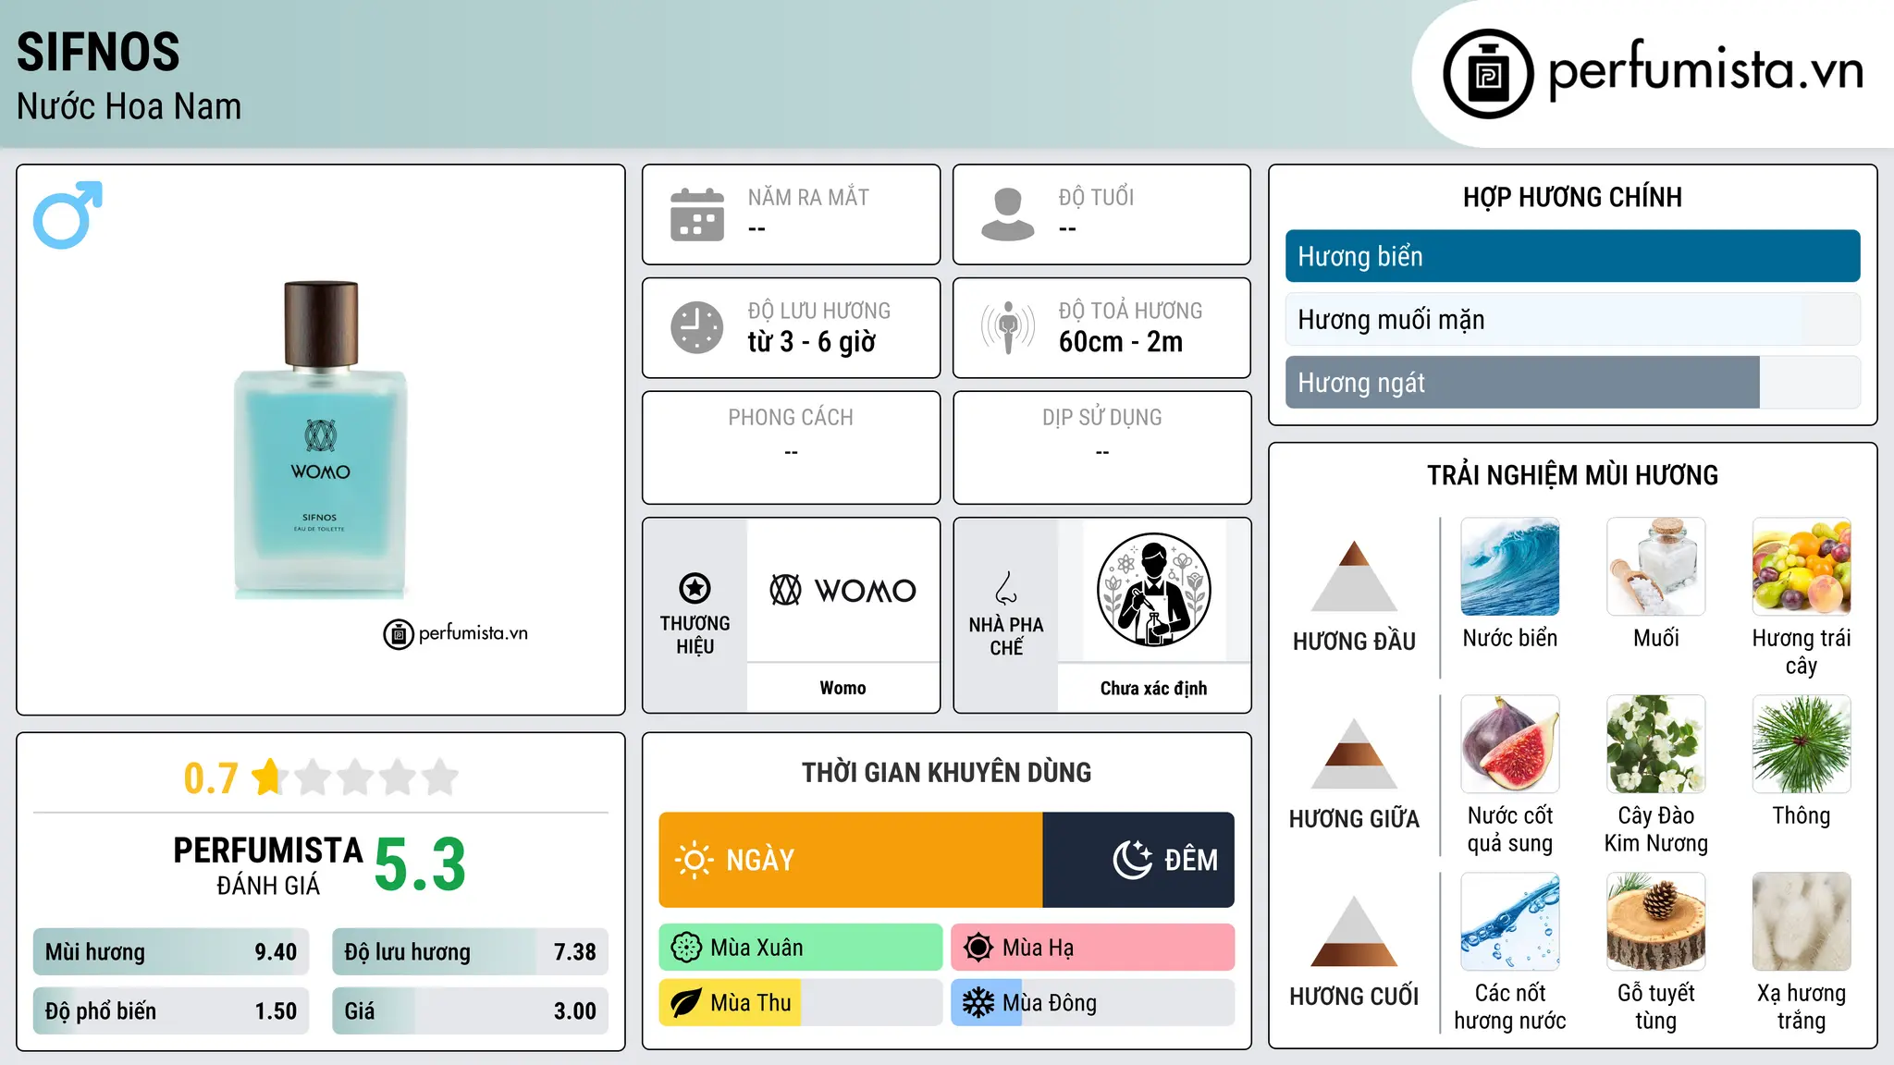1894x1065 pixels.
Task: Click the snowflake icon for Mùa Đông
Action: [978, 1003]
